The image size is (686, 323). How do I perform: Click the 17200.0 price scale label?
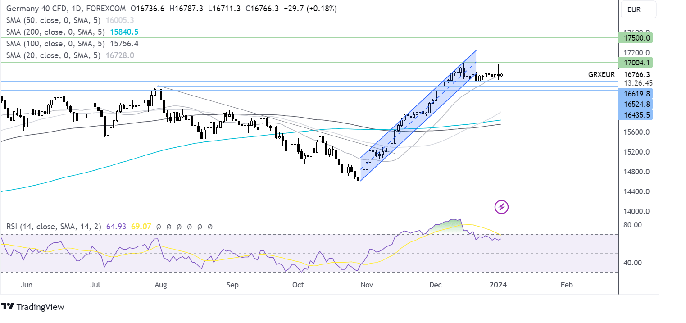636,53
